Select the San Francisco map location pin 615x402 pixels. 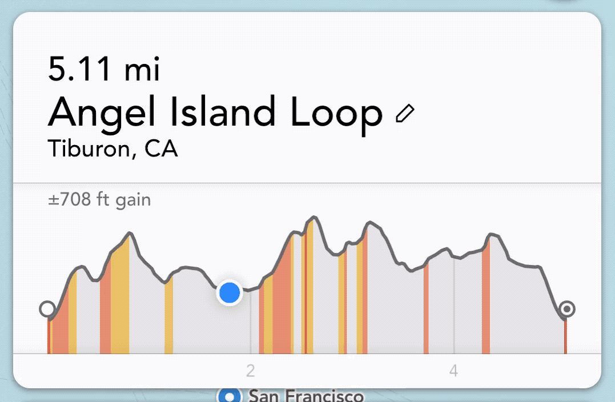[230, 395]
